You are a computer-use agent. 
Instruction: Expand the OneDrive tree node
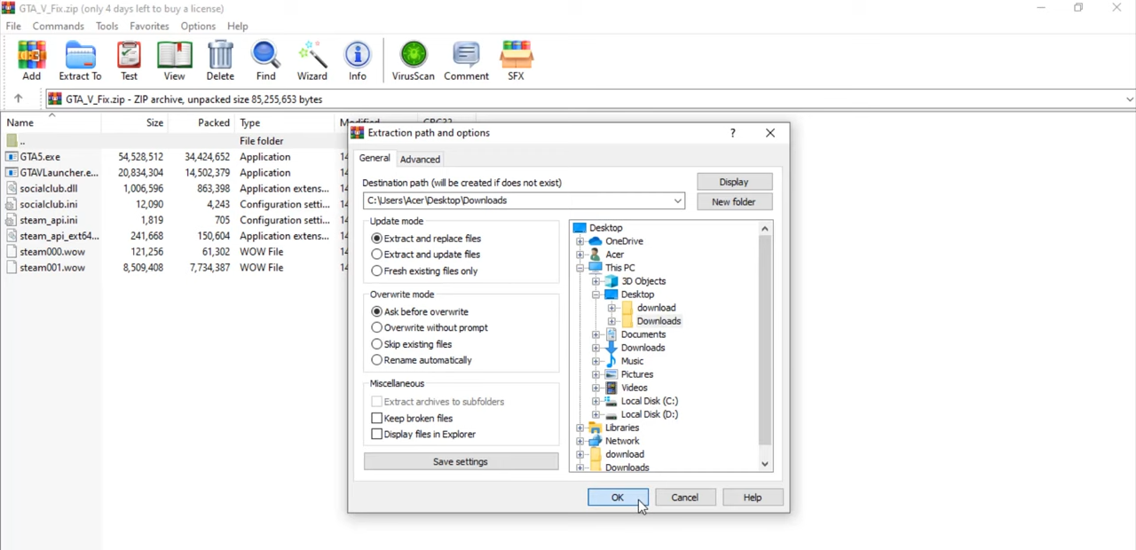[x=580, y=241]
